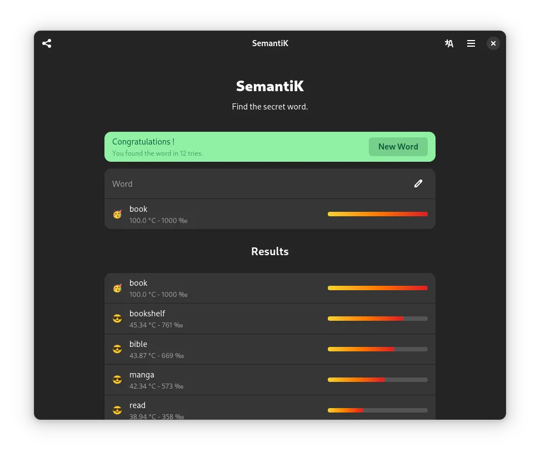The height and width of the screenshot is (457, 540).
Task: Open the language translation menu
Action: [449, 43]
